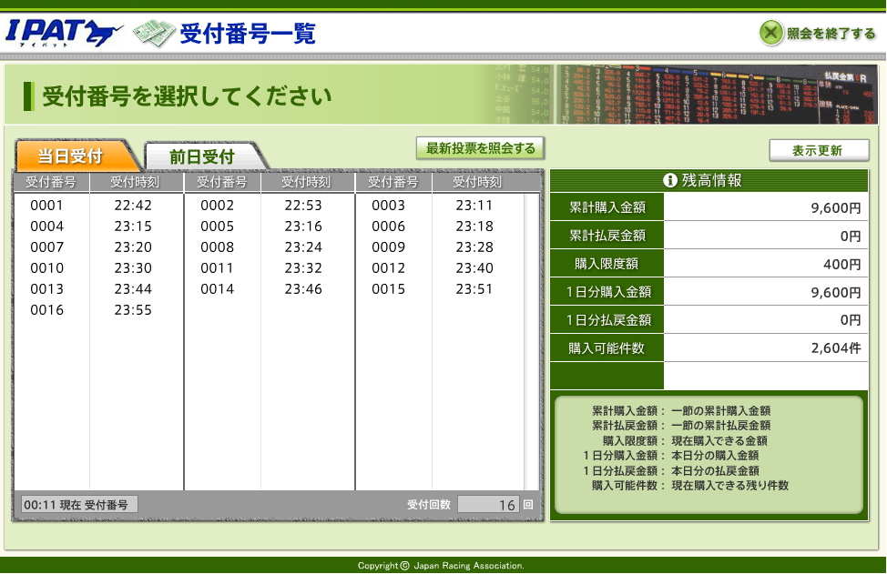Screen dimensions: 887x574
Task: Click 最新投票を照会する button
Action: coord(480,148)
